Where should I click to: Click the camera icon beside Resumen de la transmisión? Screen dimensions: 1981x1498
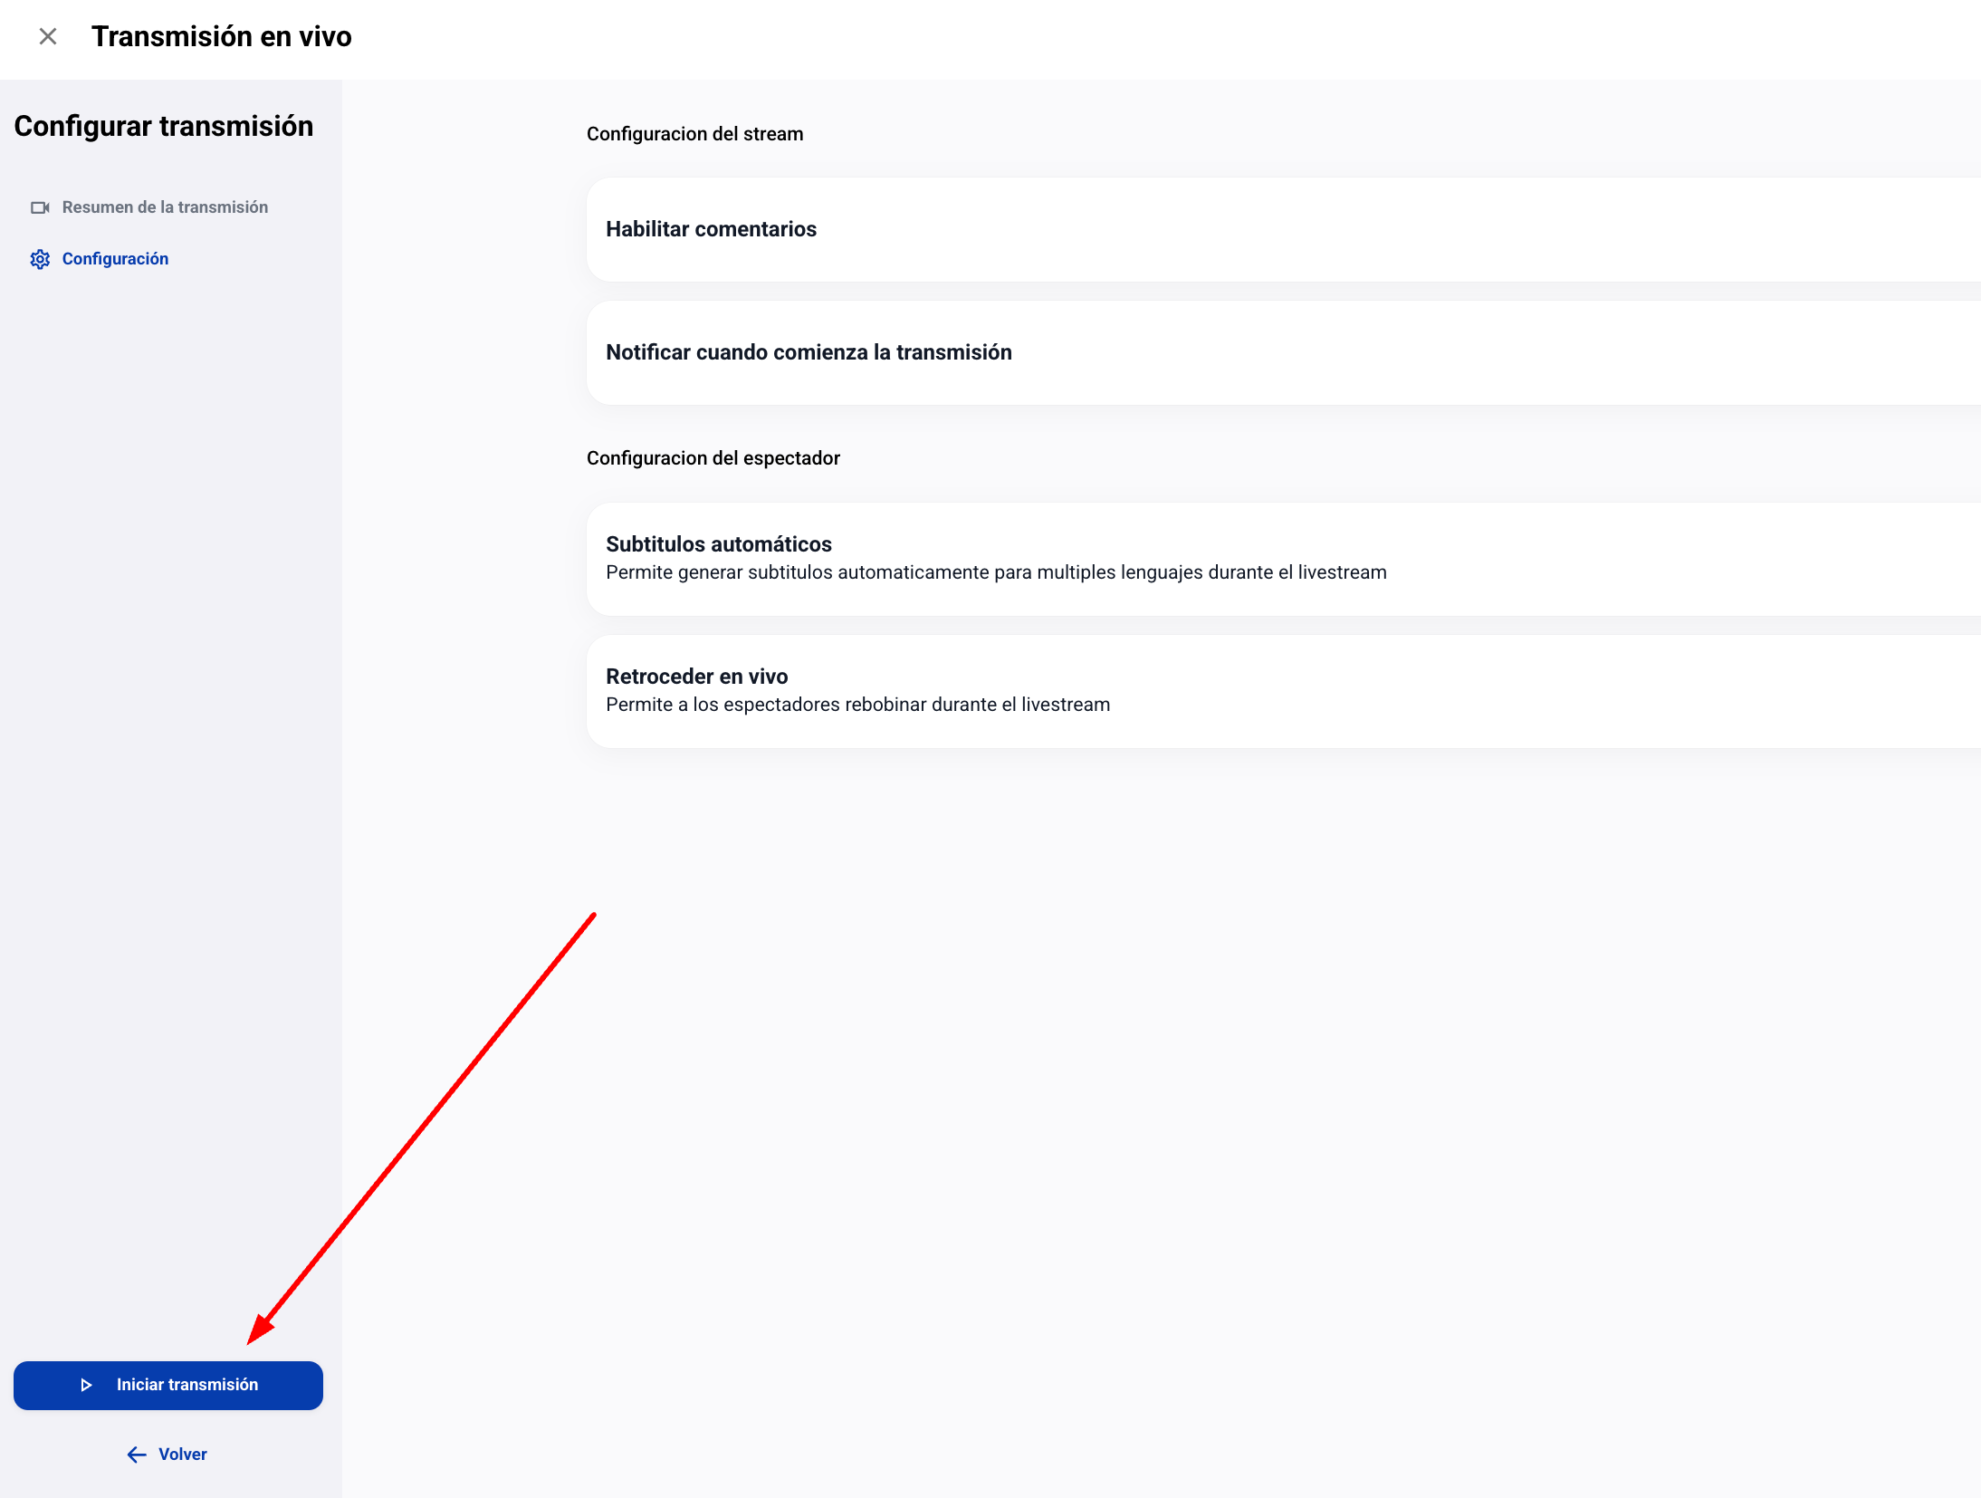[40, 207]
